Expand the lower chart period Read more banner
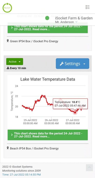The height and width of the screenshot is (178, 95). (48, 135)
